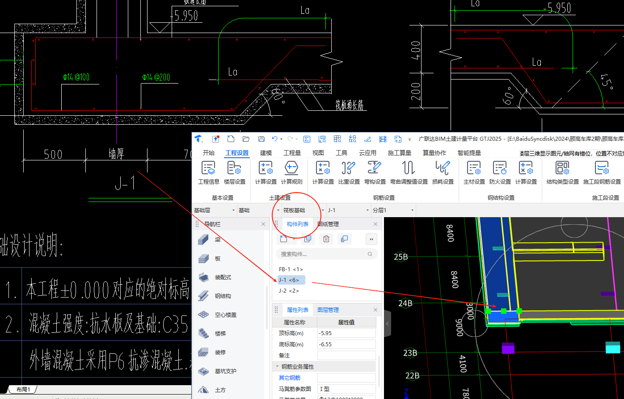Viewport: 624px width, 399px height.
Task: Switch to the 建模 ribbon tab
Action: [x=266, y=153]
